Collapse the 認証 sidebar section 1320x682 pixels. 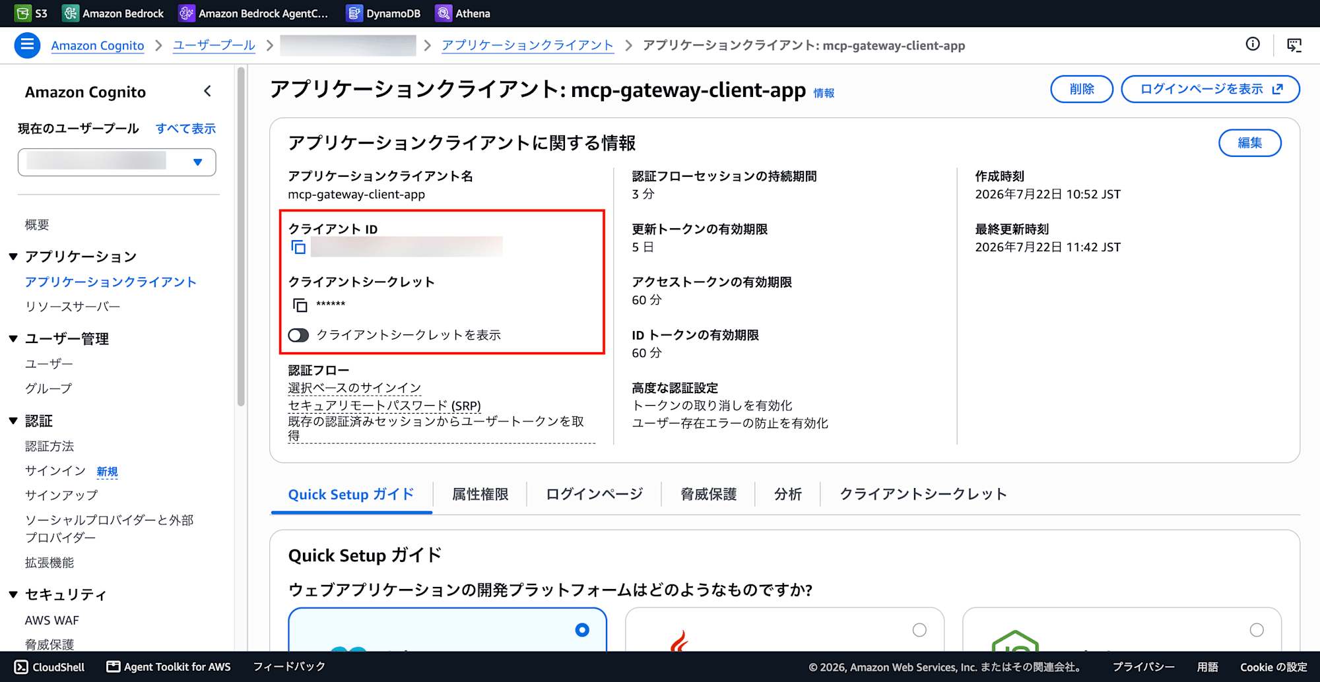pos(13,421)
